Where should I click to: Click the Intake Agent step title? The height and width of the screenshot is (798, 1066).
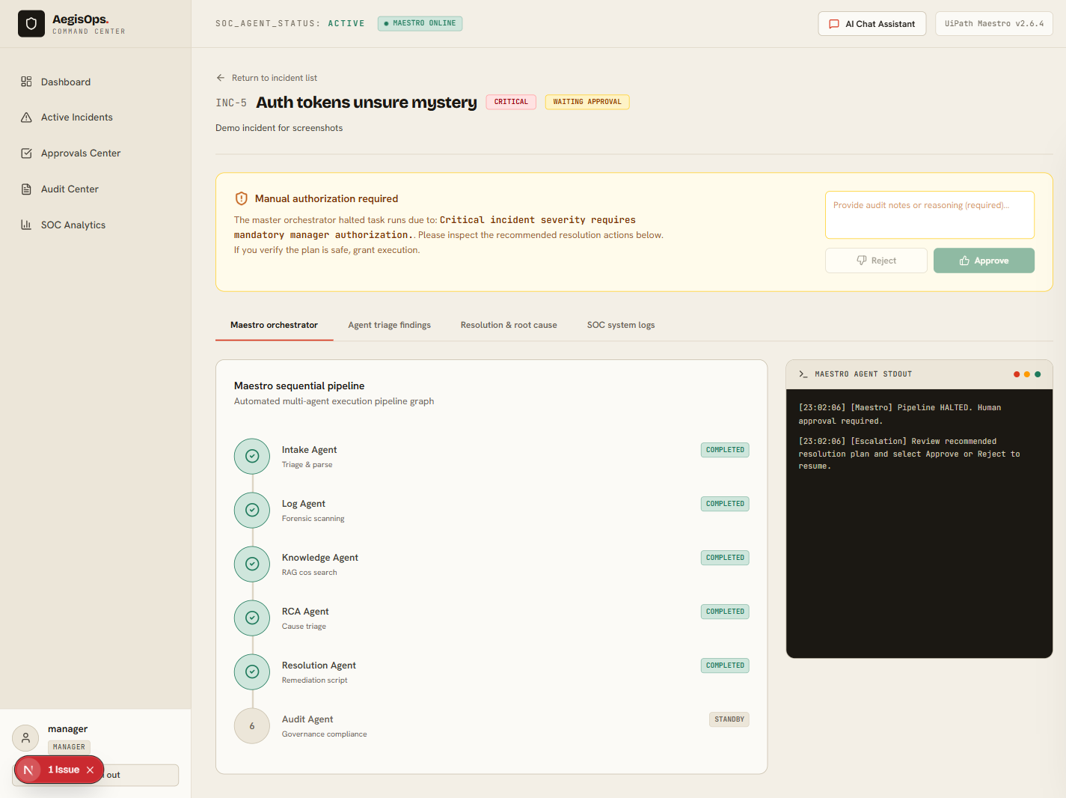(x=309, y=450)
